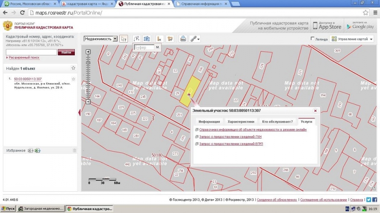Move the zoom level slider handle

[88, 63]
